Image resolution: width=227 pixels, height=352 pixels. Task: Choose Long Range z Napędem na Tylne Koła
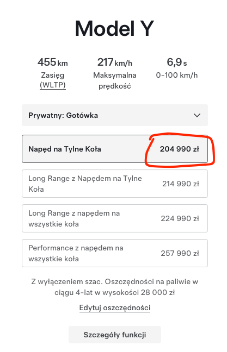point(115,184)
